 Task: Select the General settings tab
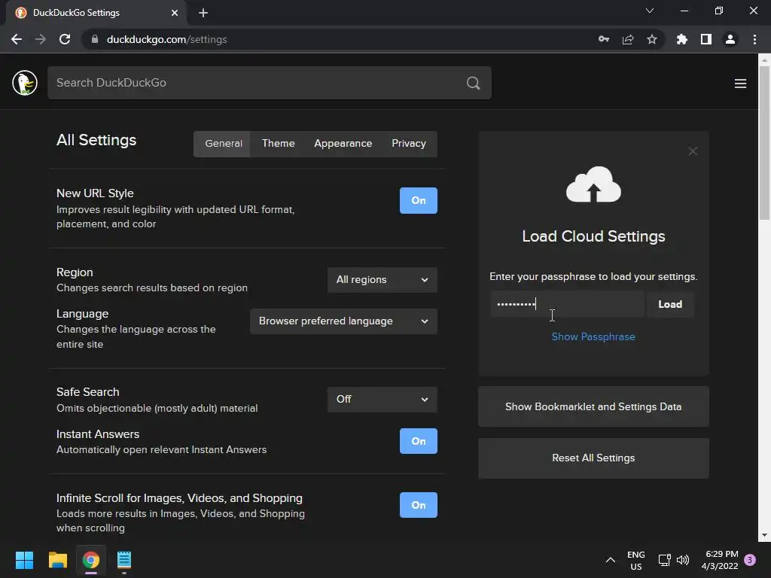[223, 144]
